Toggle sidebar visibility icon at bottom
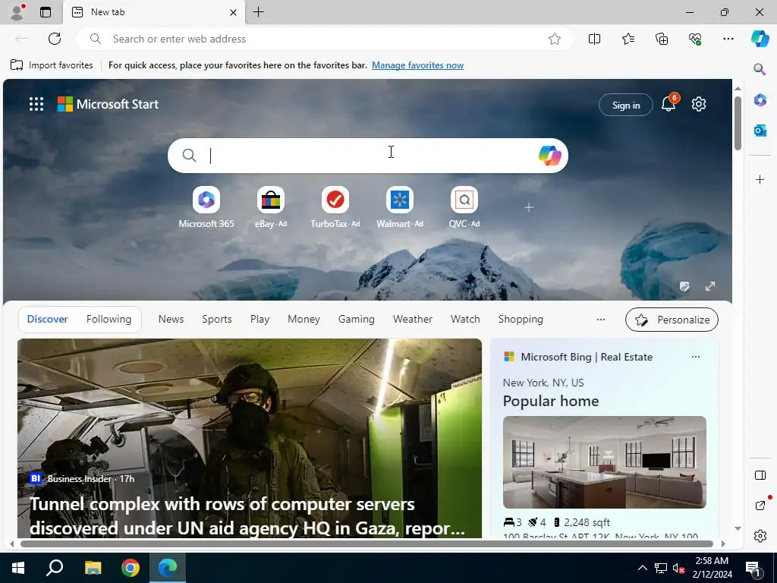 tap(760, 475)
